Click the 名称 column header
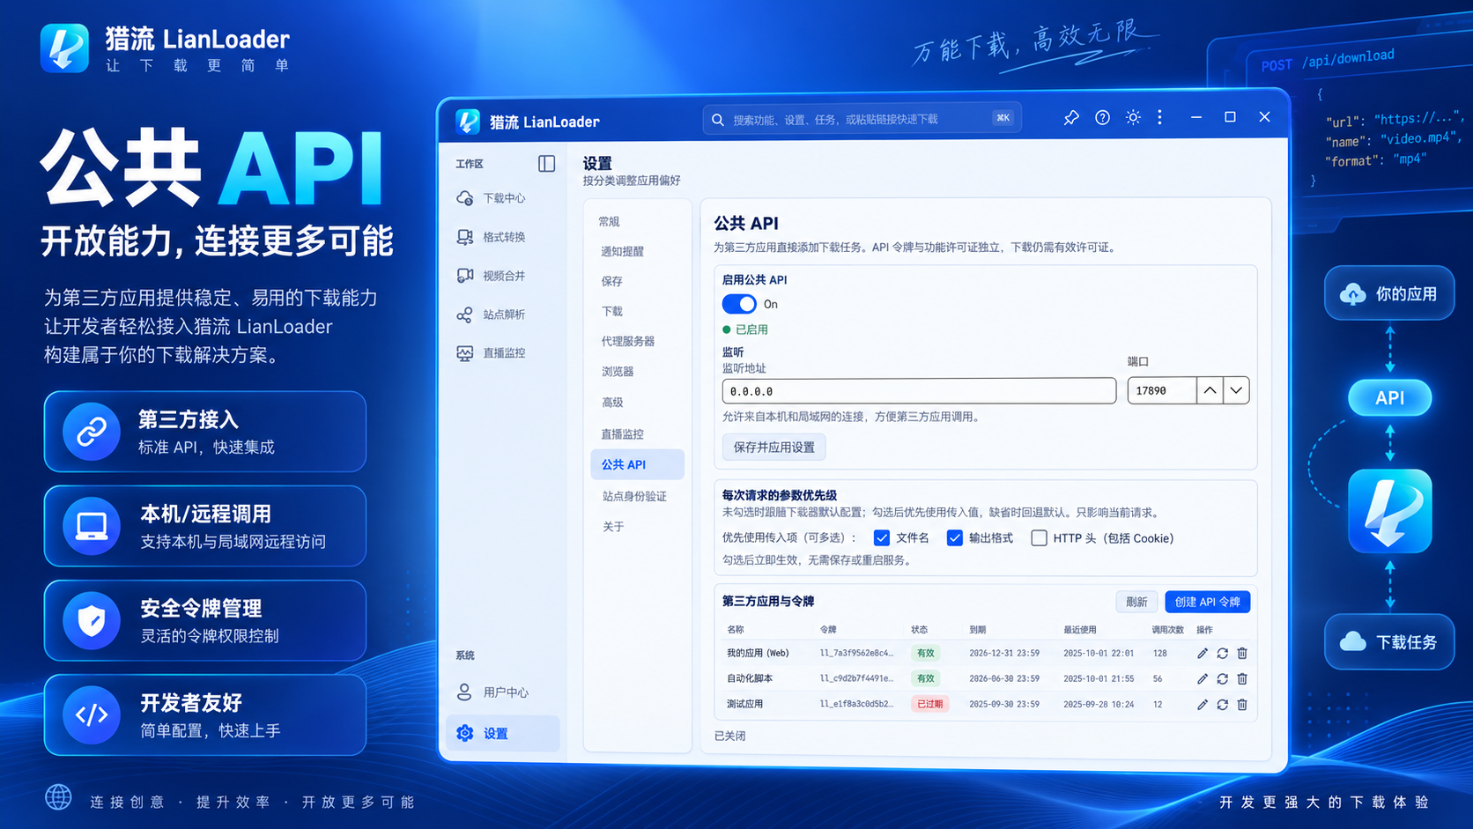 click(736, 630)
